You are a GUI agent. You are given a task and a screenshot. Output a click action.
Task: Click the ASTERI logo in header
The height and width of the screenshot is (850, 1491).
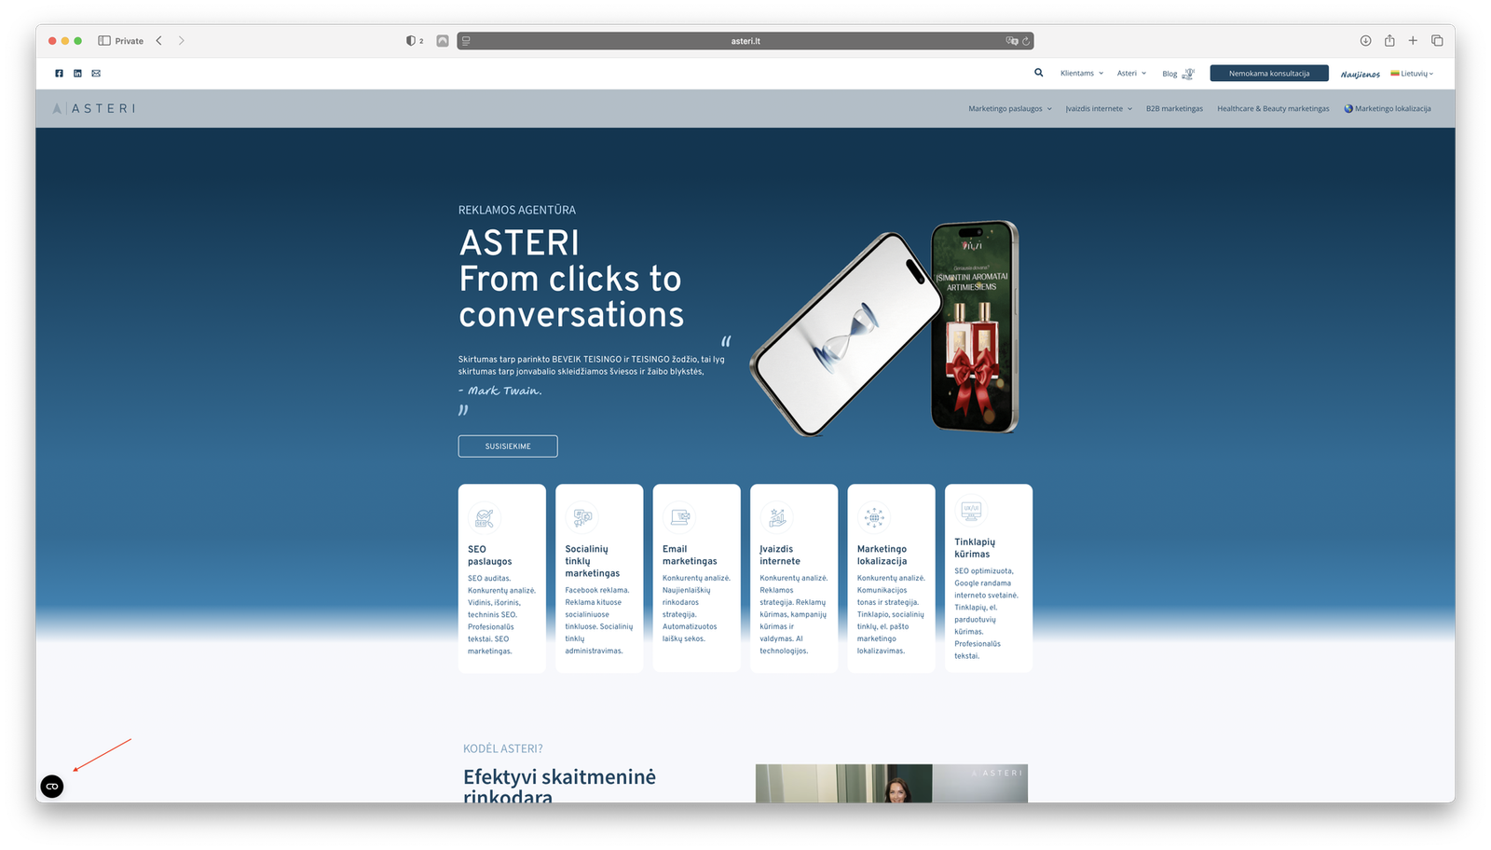click(x=93, y=109)
